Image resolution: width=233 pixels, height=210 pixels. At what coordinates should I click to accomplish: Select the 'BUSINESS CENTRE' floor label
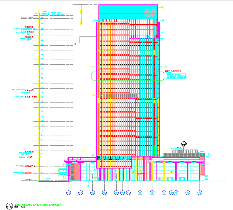[x=18, y=173]
